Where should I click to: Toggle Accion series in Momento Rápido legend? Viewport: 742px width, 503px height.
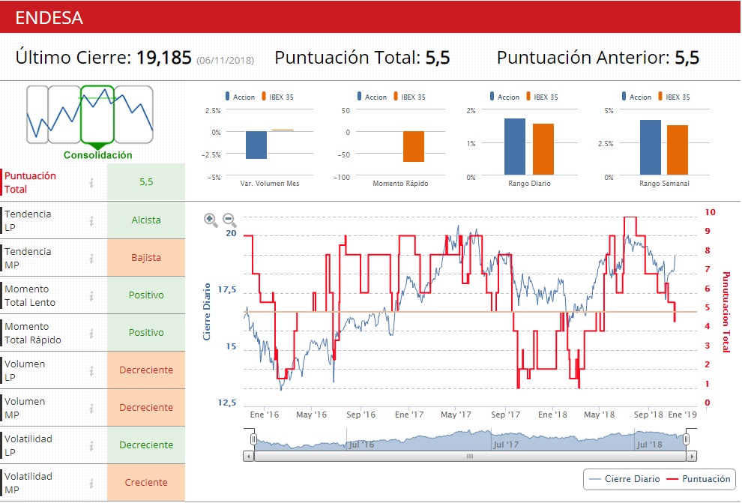pyautogui.click(x=372, y=97)
